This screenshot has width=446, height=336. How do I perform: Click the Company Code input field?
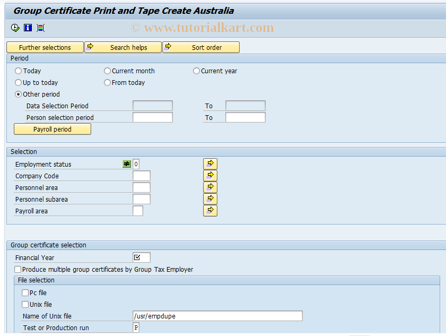pyautogui.click(x=142, y=176)
